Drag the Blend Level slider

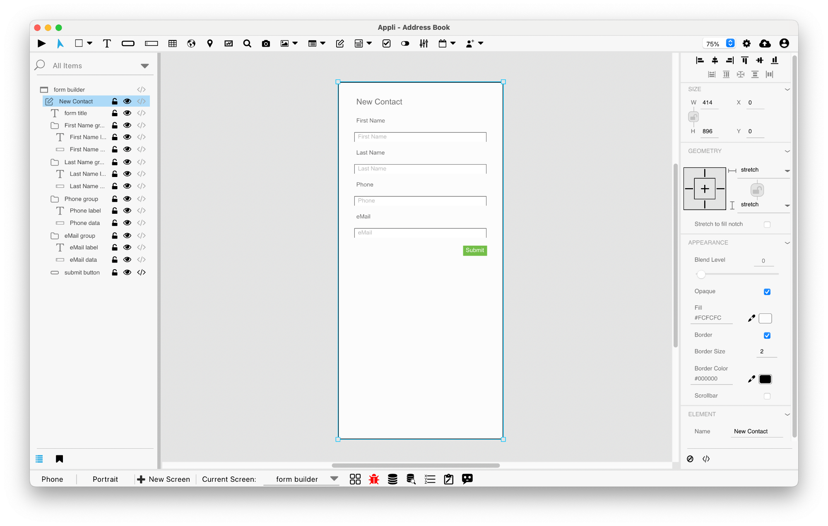(700, 274)
